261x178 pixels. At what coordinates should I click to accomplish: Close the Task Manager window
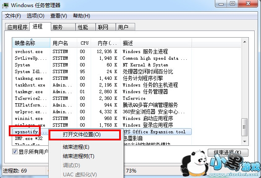[x=248, y=4]
